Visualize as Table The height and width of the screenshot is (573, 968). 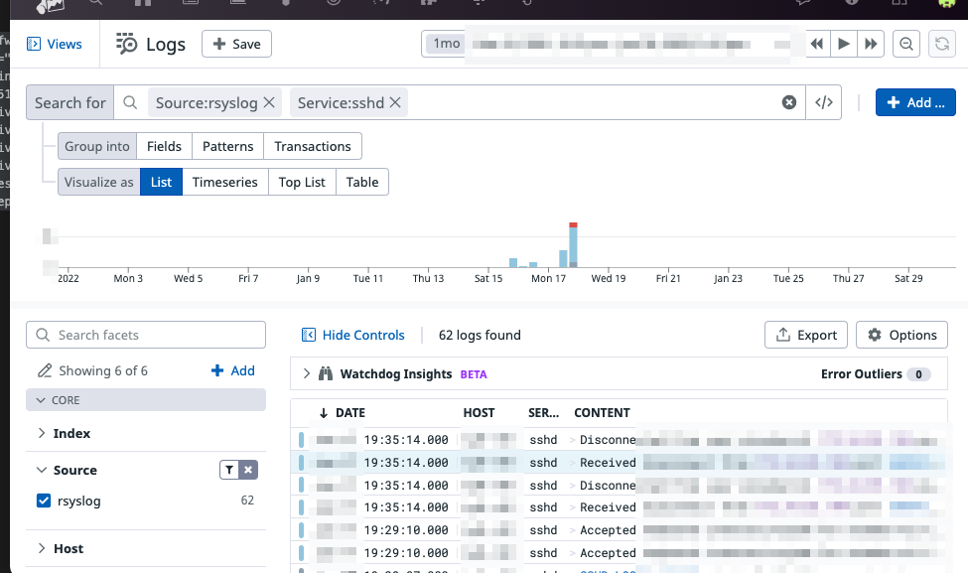point(361,182)
